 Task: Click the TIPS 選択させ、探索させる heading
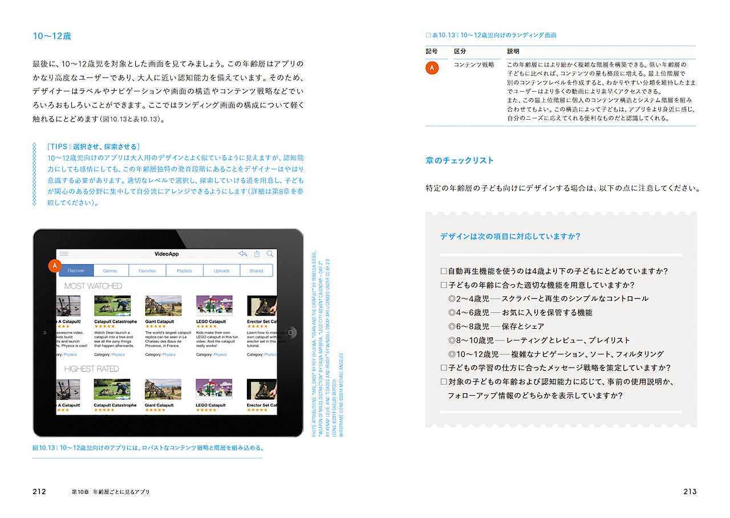94,146
